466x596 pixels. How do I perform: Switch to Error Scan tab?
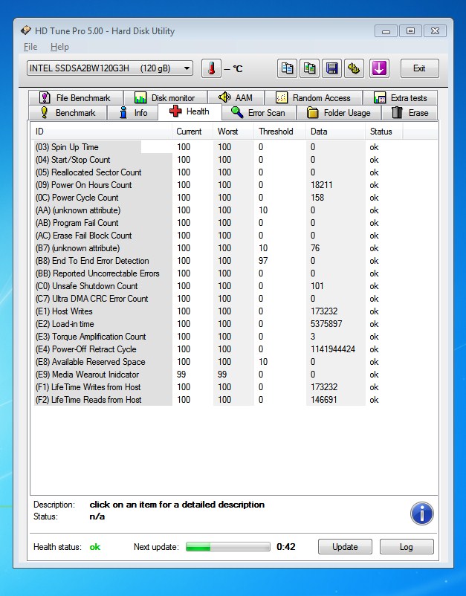tap(259, 113)
